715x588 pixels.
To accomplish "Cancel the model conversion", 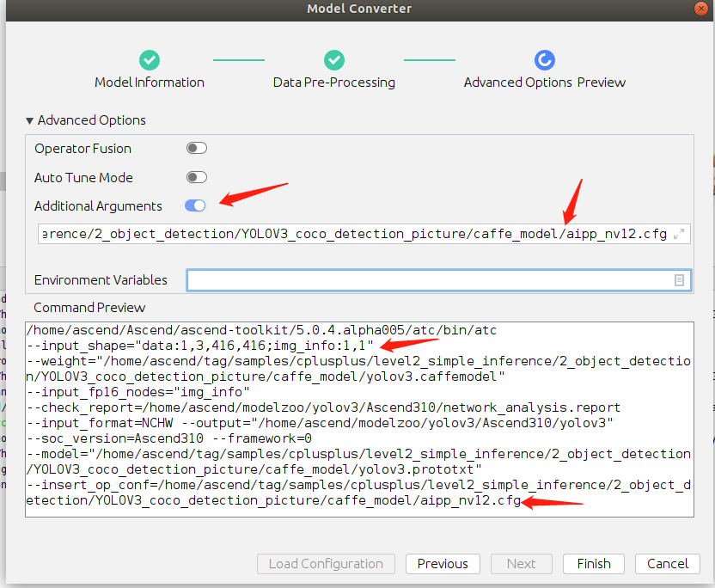I will tap(668, 564).
